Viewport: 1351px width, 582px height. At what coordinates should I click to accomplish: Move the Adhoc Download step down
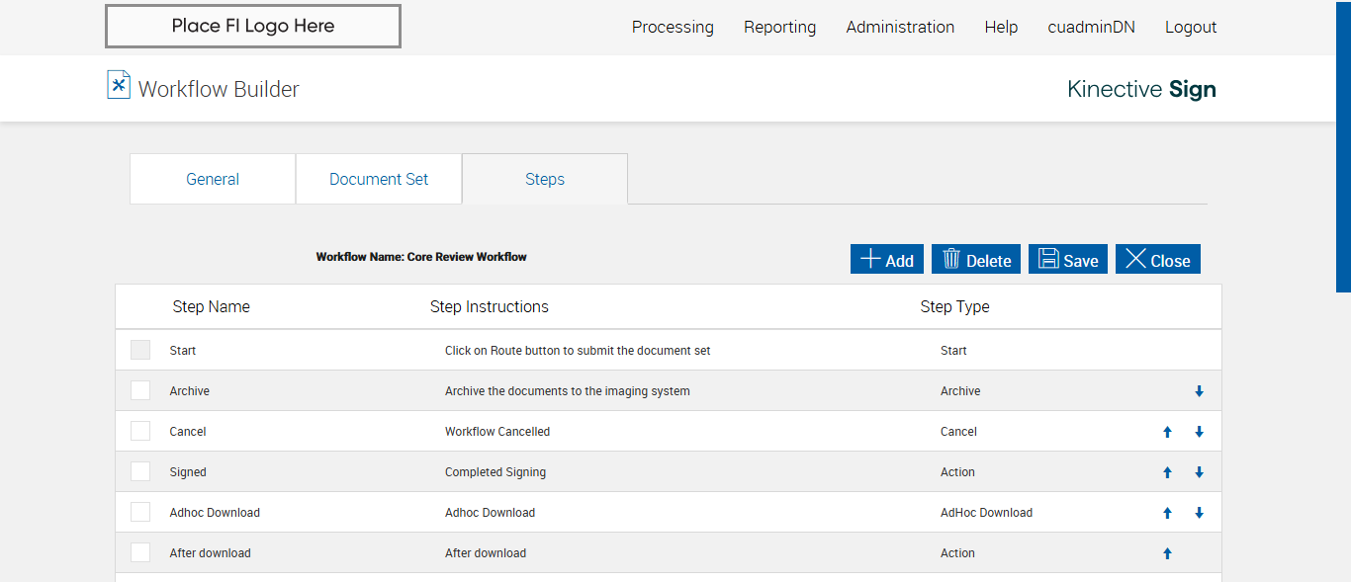pyautogui.click(x=1199, y=513)
